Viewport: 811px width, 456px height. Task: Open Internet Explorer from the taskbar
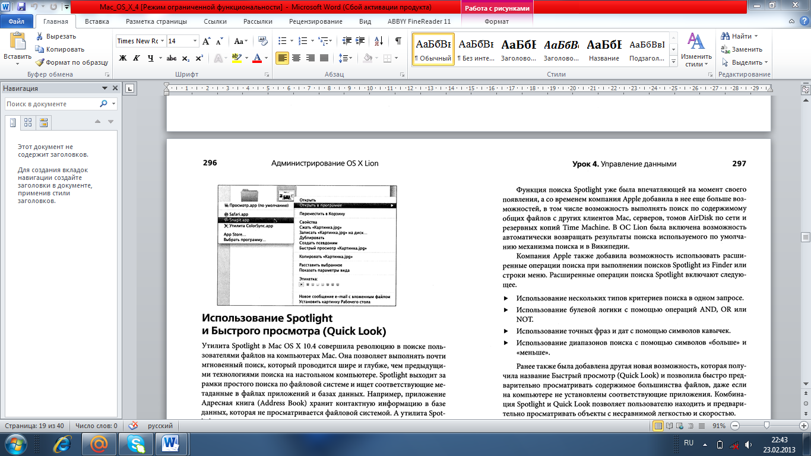coord(62,444)
